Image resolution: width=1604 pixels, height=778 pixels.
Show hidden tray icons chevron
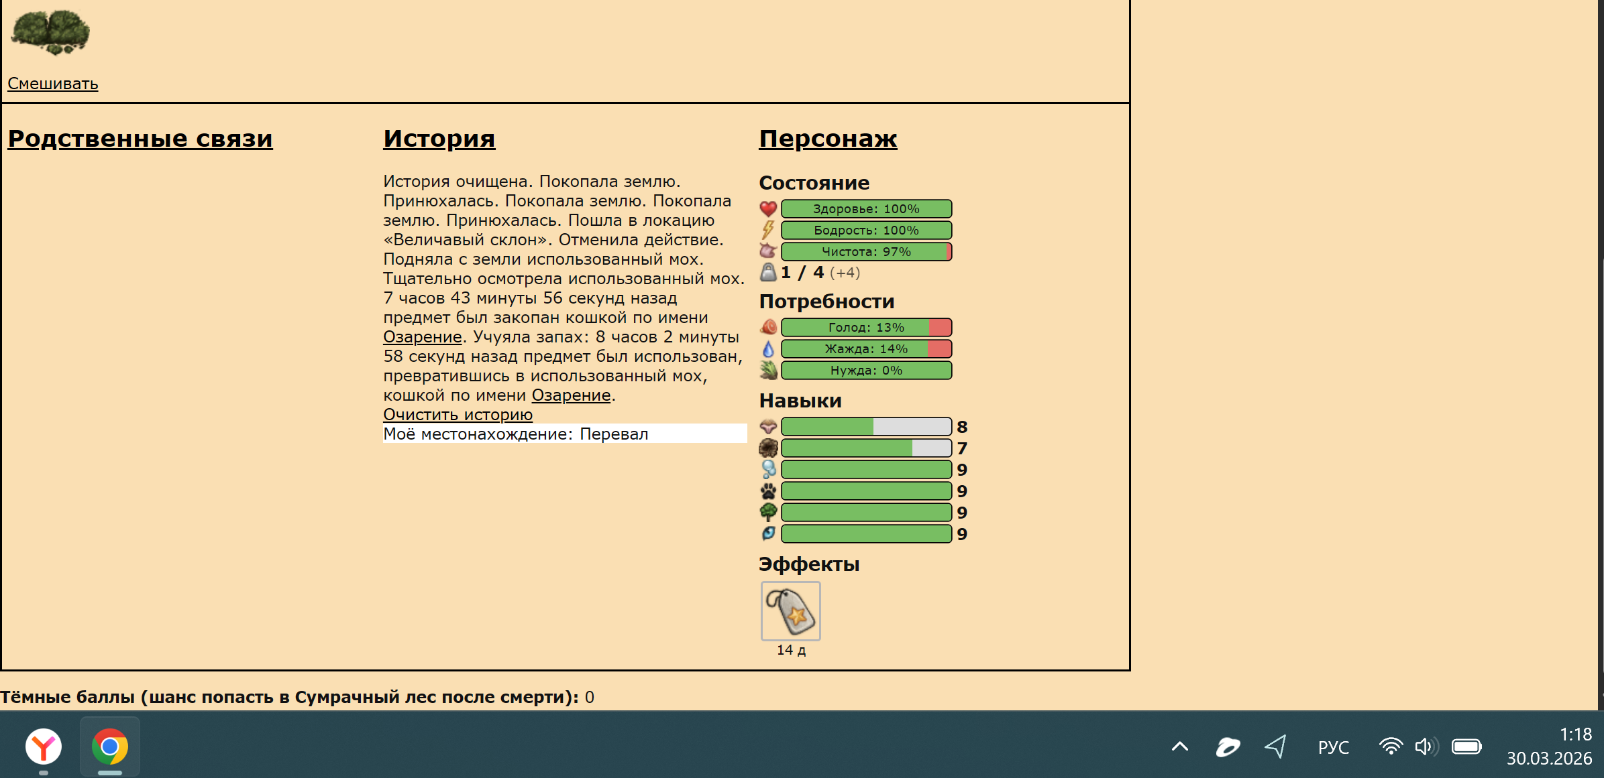pos(1179,747)
